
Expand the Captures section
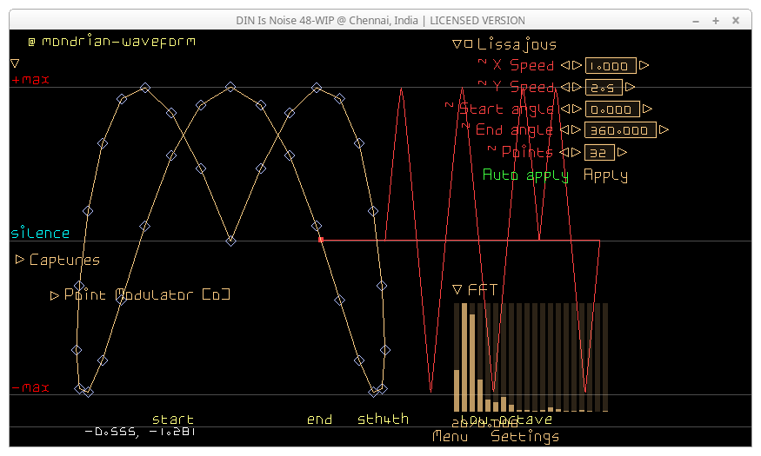point(20,260)
